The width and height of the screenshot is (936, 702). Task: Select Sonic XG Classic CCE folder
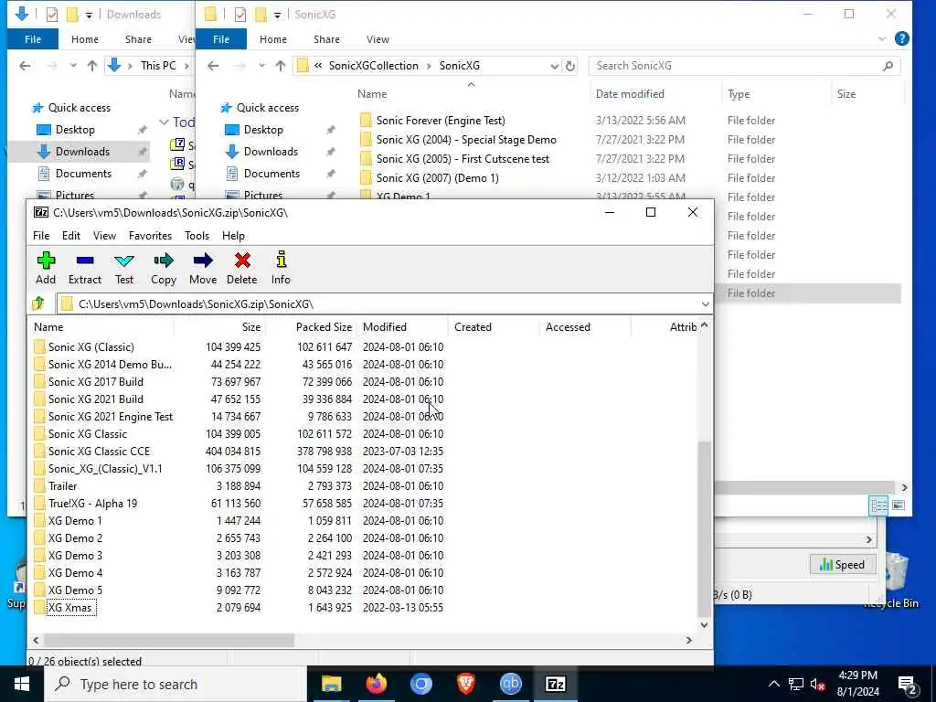[x=99, y=452]
